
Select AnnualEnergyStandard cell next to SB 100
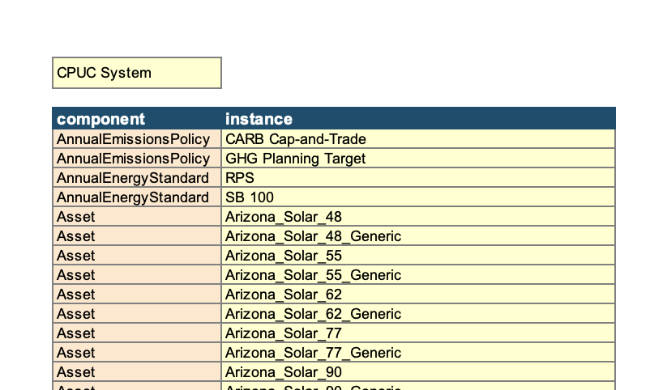click(x=136, y=197)
